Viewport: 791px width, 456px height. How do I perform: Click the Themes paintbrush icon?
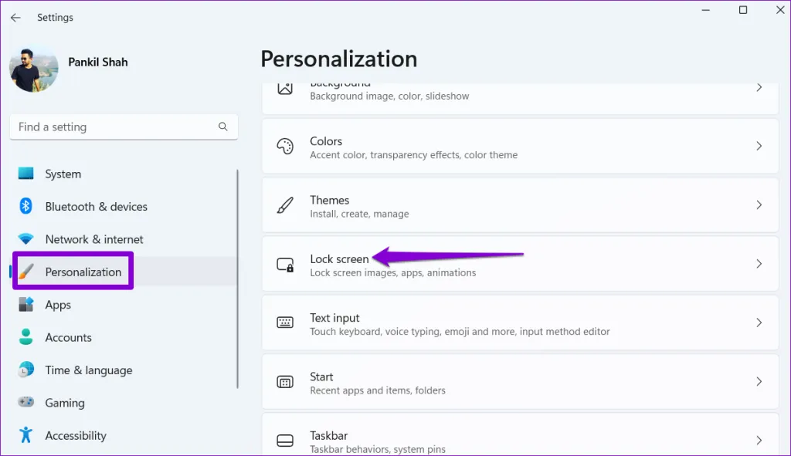pyautogui.click(x=285, y=205)
